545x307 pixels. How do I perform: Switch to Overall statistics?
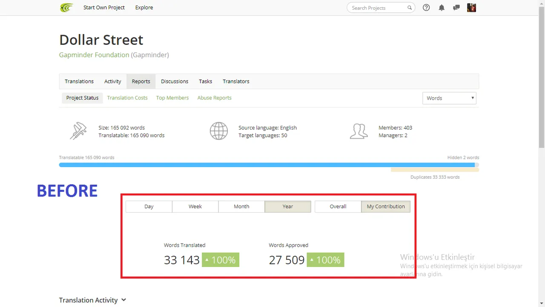pyautogui.click(x=338, y=206)
